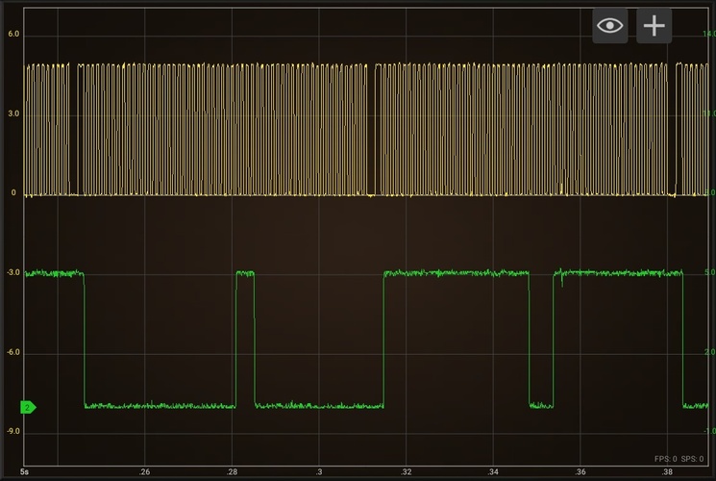Click the FPS: 0 status readout
716x481 pixels.
666,459
